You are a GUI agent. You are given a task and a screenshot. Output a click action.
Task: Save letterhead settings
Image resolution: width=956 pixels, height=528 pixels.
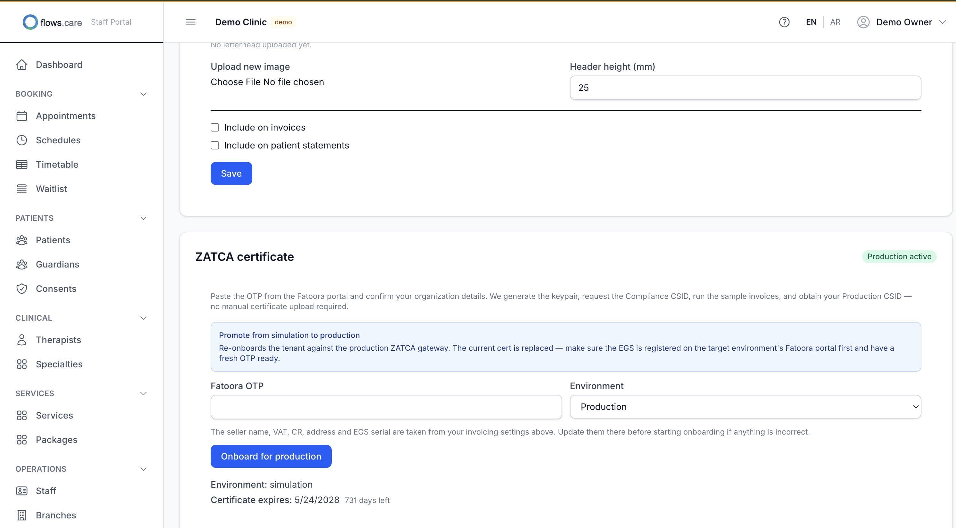[231, 173]
